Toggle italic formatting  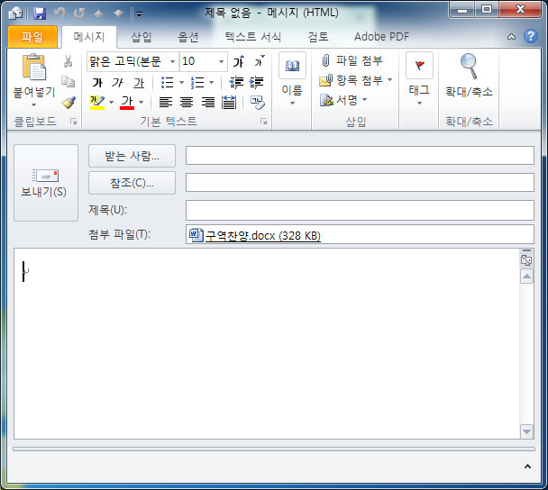pos(118,83)
